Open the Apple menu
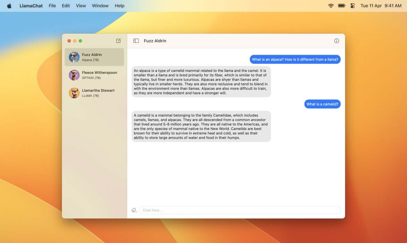Screen dimensions: 407x243 point(9,6)
